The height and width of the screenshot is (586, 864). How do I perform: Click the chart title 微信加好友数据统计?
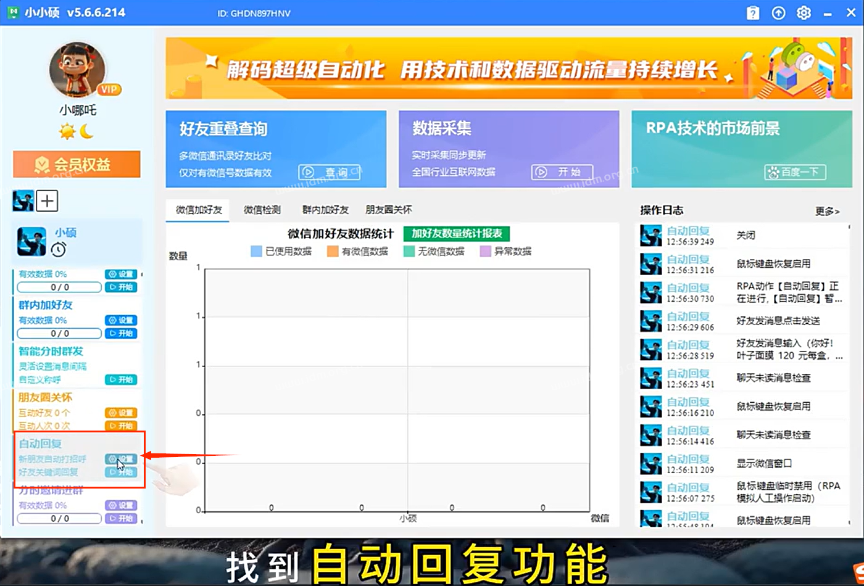[x=341, y=234]
